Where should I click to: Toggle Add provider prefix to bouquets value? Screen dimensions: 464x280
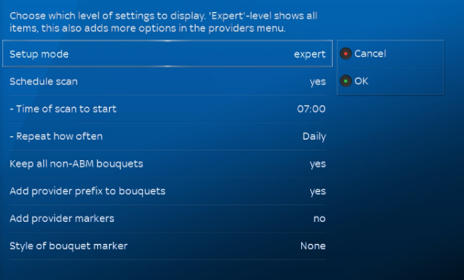[x=318, y=191]
